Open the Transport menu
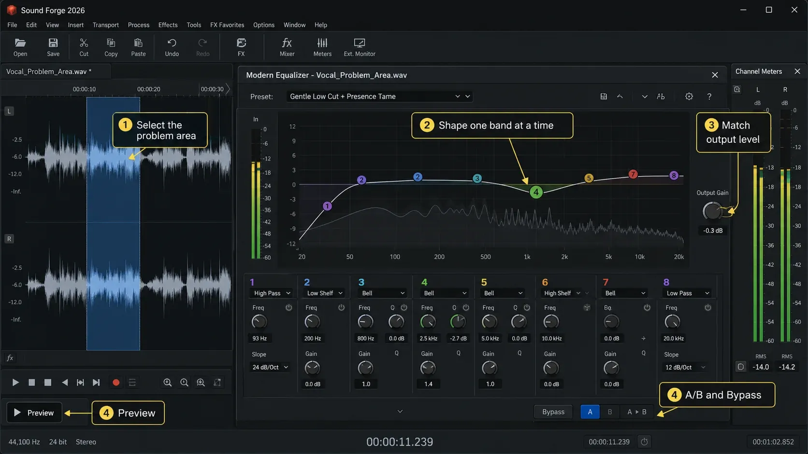Screen dimensions: 808x454 (x=106, y=25)
